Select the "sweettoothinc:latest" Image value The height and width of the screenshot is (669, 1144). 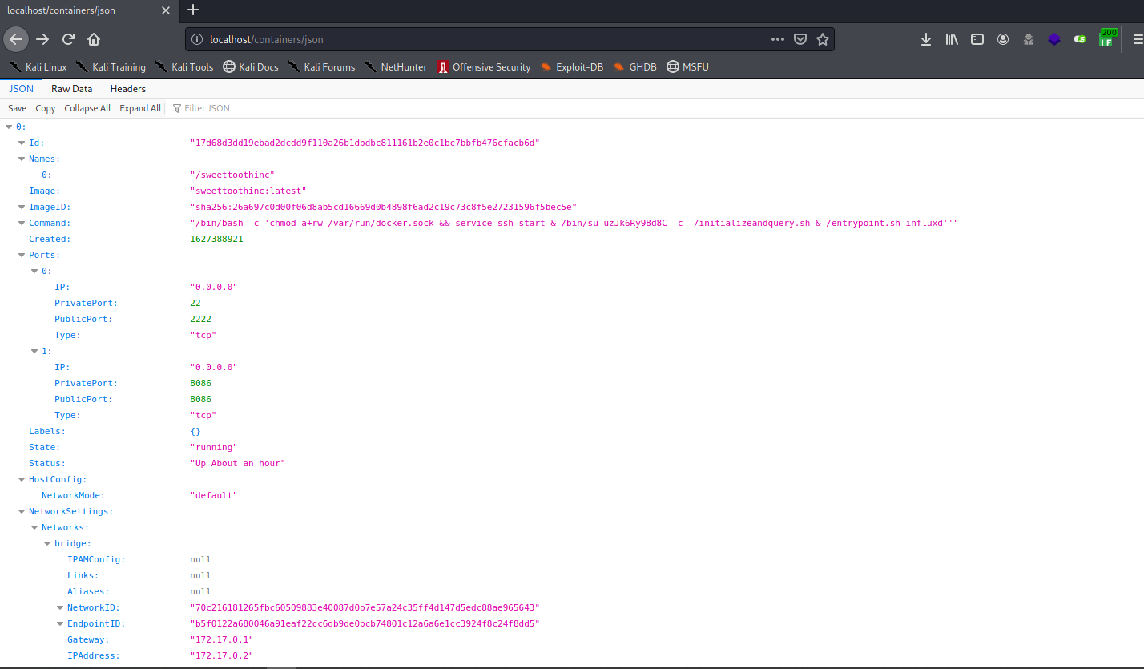pyautogui.click(x=248, y=191)
